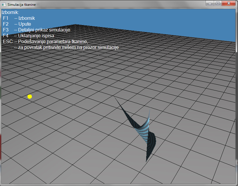Viewport: 238px width, 186px height.
Task: Close the Simulacija tkanine window
Action: [229, 3]
